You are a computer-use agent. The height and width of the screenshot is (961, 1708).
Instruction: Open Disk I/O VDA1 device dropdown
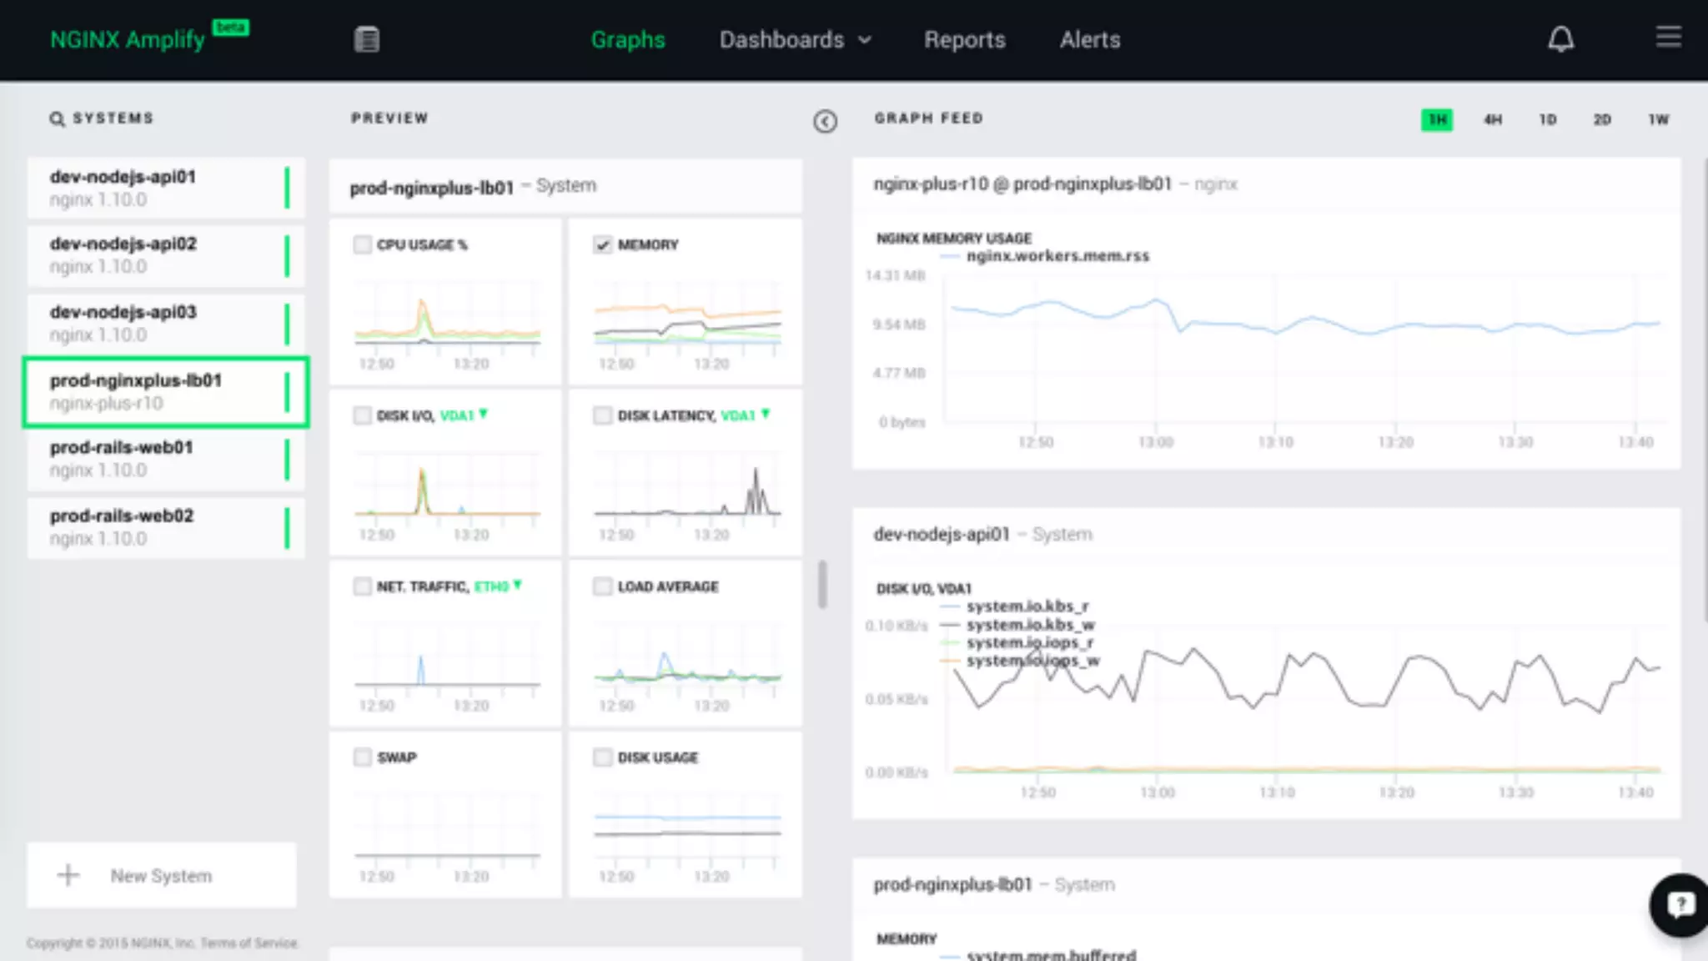tap(464, 415)
